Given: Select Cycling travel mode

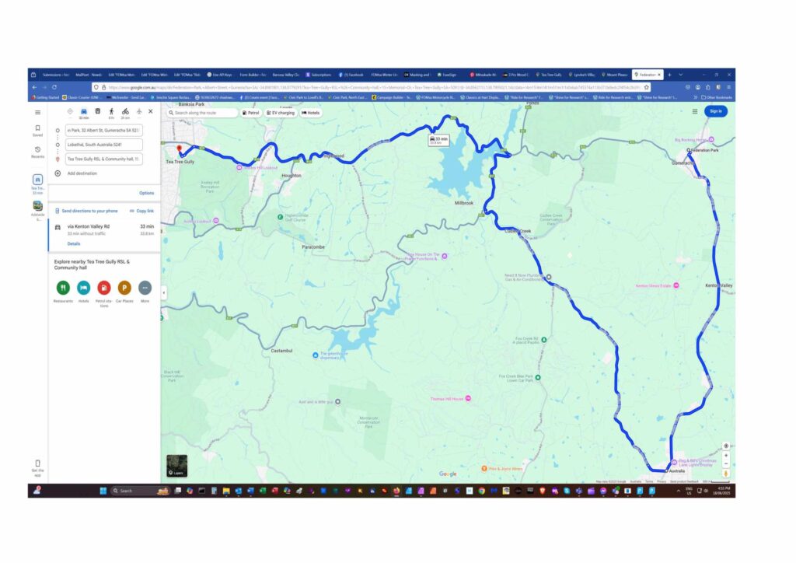Looking at the screenshot, I should pyautogui.click(x=125, y=114).
